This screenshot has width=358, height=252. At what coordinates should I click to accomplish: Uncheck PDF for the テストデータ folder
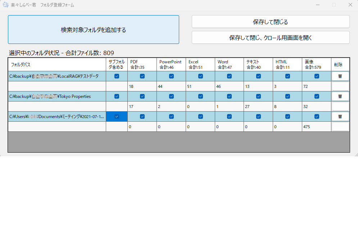[142, 76]
